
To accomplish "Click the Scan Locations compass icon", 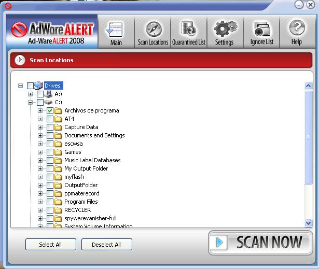I will click(154, 29).
